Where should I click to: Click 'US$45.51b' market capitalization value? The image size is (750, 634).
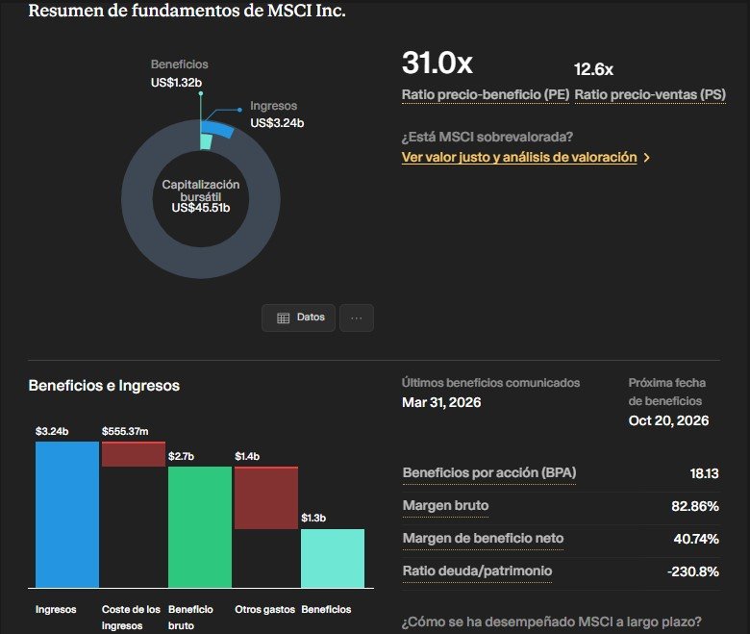[201, 208]
